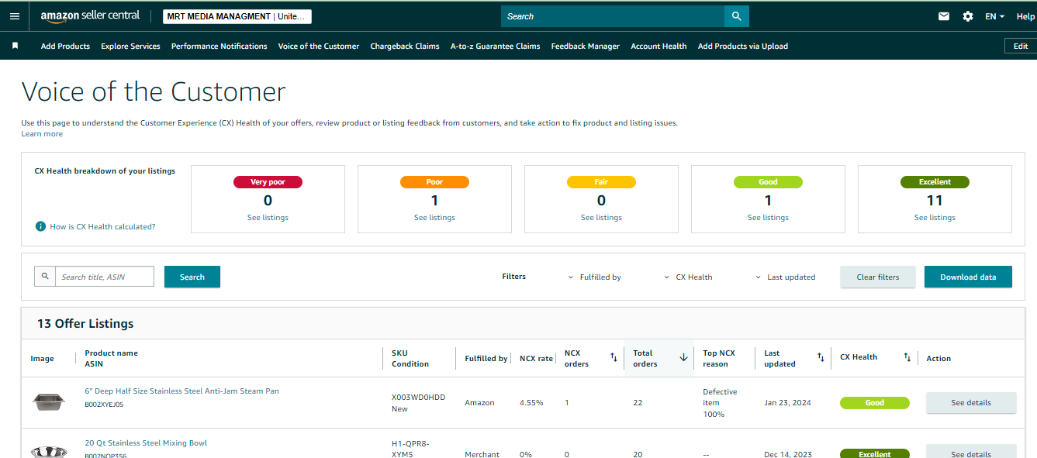1037x458 pixels.
Task: Click the Fulfilled by column header
Action: pos(486,359)
